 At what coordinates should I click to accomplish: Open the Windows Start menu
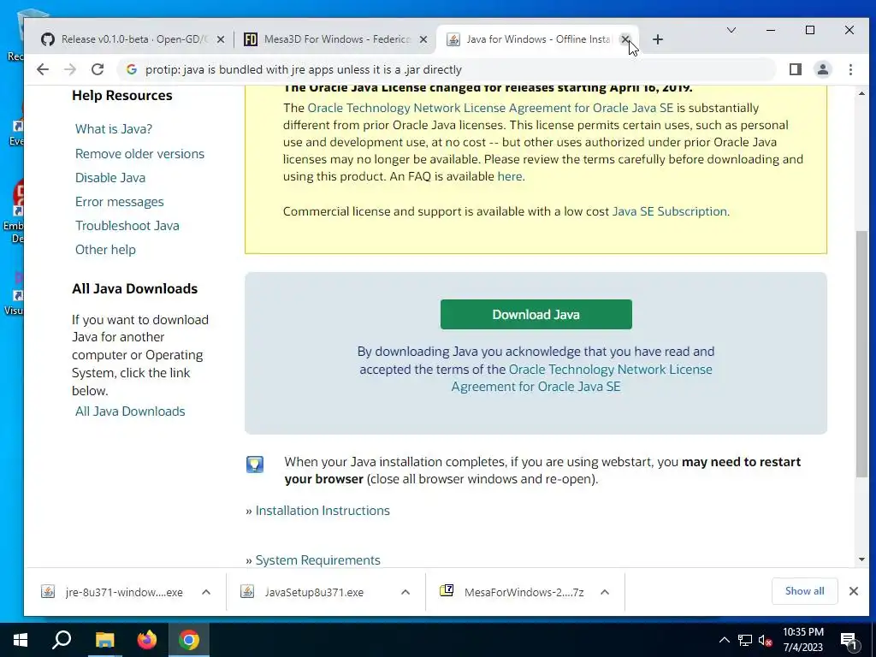coord(21,640)
